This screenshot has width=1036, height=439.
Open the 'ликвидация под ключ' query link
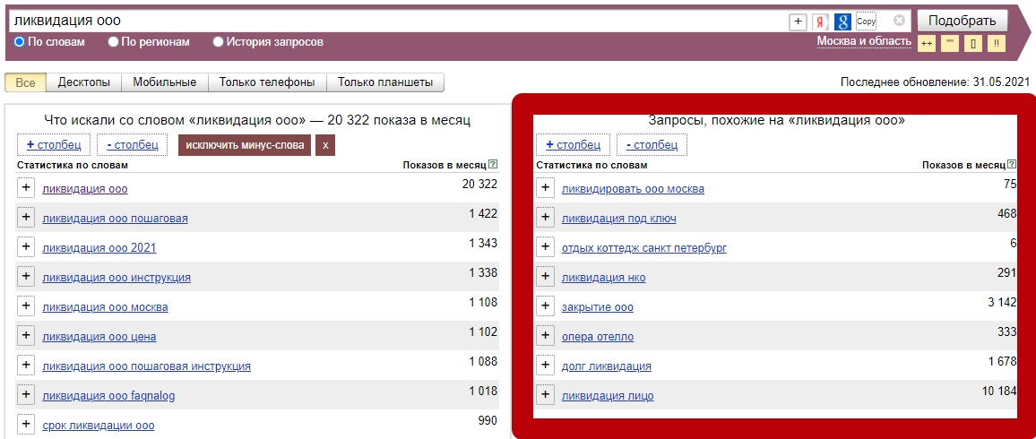618,219
